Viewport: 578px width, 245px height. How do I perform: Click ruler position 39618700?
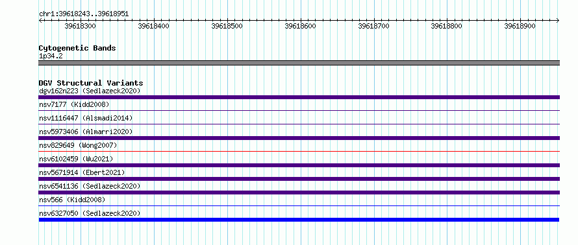tap(374, 26)
